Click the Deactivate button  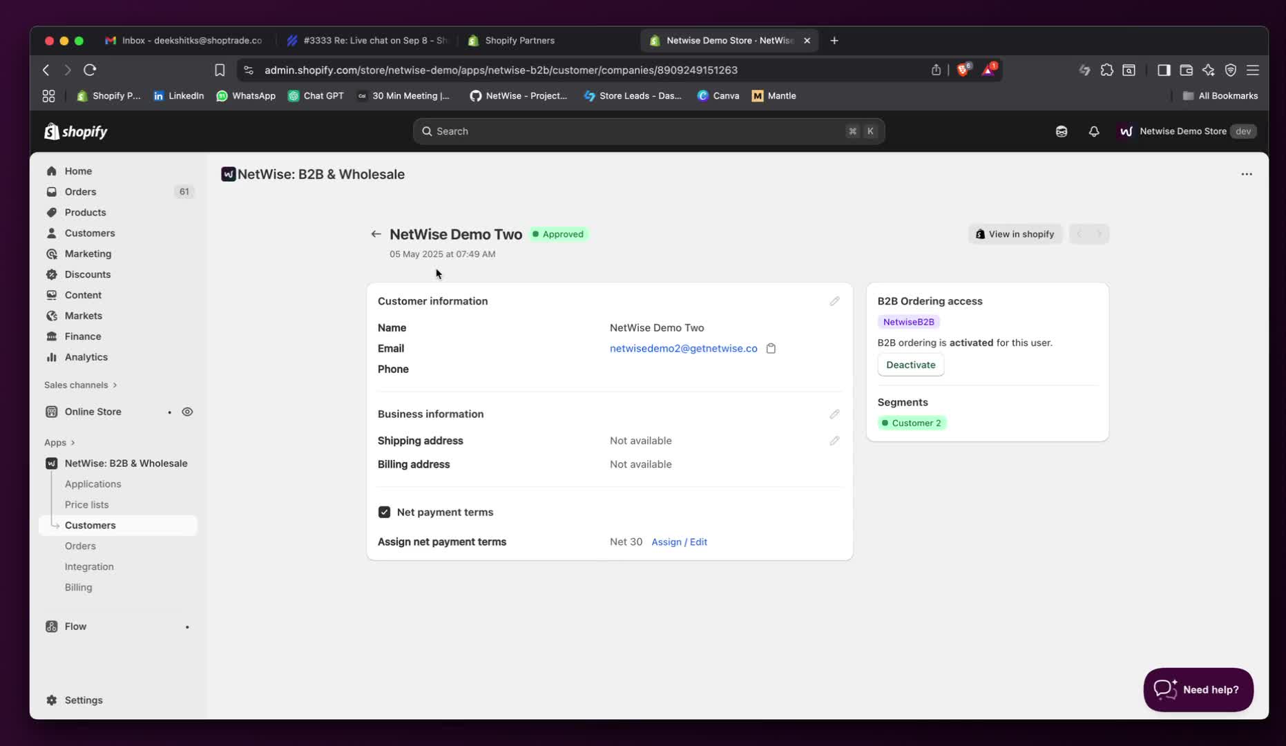pos(910,365)
